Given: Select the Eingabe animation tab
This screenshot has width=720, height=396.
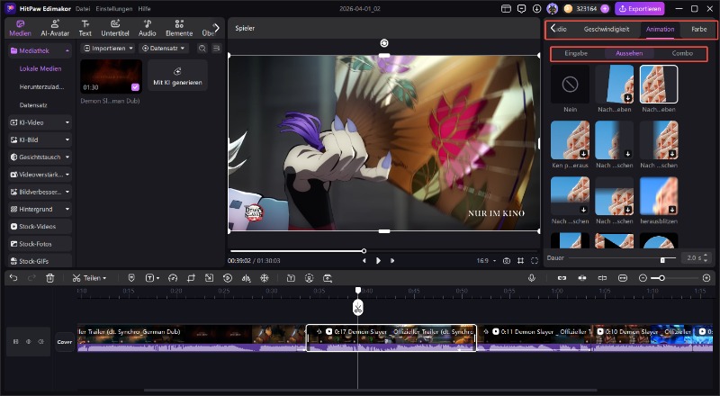Looking at the screenshot, I should [576, 53].
